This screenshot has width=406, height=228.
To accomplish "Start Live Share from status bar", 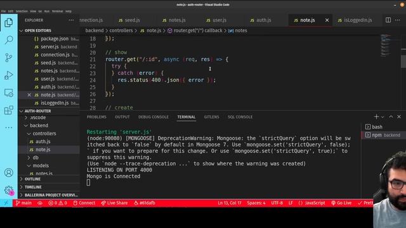I will 114,203.
